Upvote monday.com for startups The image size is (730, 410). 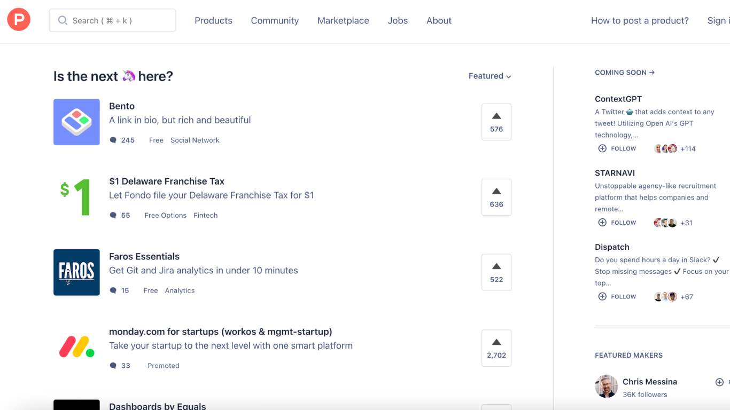496,348
